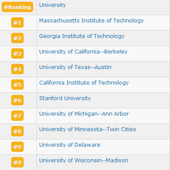Image resolution: width=170 pixels, height=170 pixels.
Task: Click the #8 ranking badge
Action: coord(17,131)
